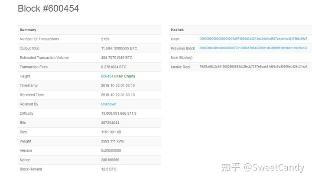
Task: Select the Difficulty label
Action: (x=26, y=113)
